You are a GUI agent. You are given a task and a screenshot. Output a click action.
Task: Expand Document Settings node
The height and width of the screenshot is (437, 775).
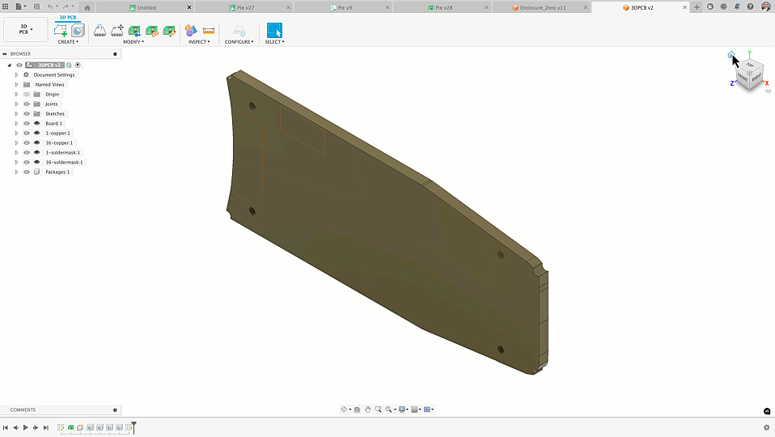coord(16,75)
